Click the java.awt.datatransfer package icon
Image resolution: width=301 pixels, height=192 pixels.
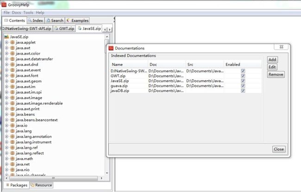[13, 59]
